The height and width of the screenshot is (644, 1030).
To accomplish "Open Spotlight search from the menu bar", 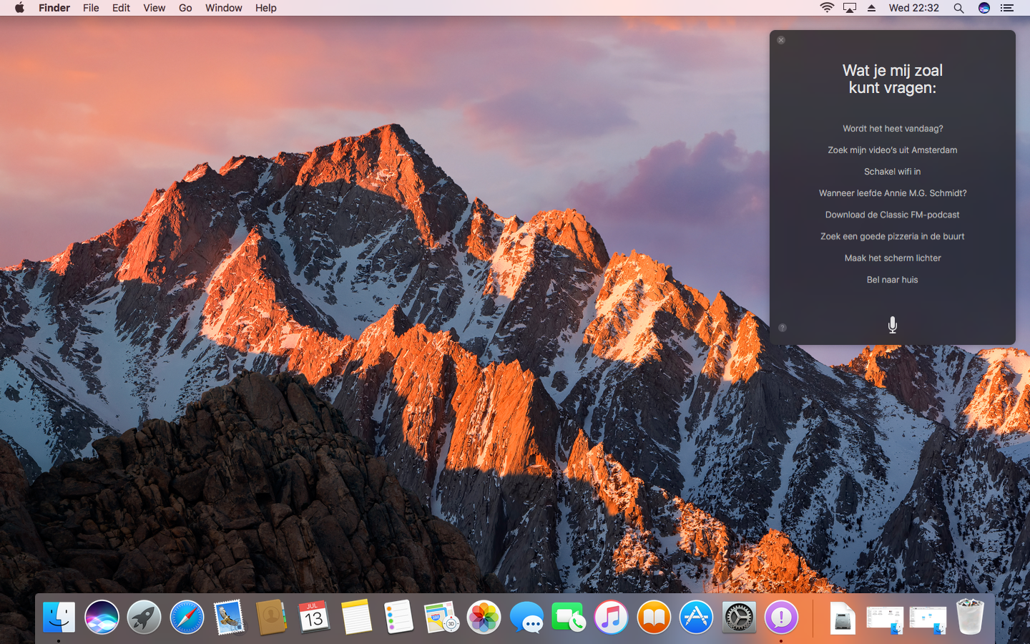I will coord(958,8).
